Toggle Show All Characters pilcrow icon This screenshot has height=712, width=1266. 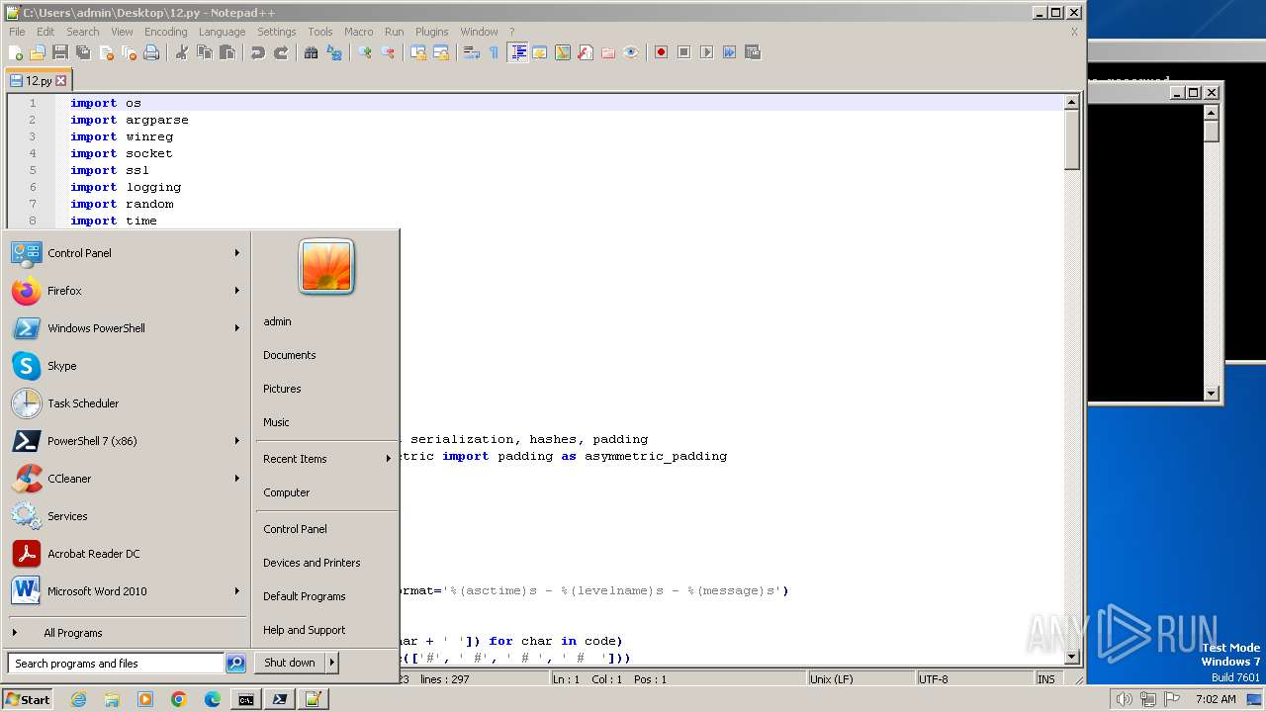tap(495, 52)
